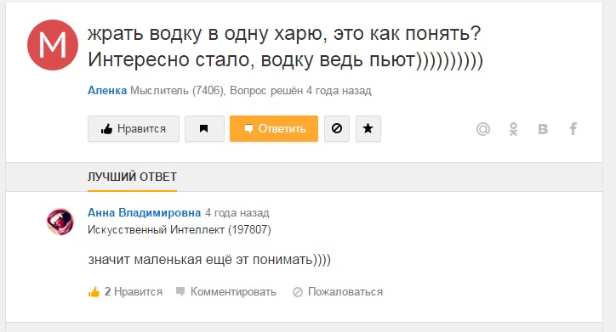Share via the Odnoklassniki icon
The width and height of the screenshot is (616, 332).
tap(513, 129)
